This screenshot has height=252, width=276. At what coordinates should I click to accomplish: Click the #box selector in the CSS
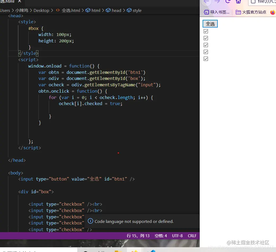pos(33,29)
